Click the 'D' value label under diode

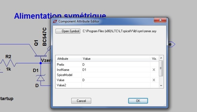37,86
